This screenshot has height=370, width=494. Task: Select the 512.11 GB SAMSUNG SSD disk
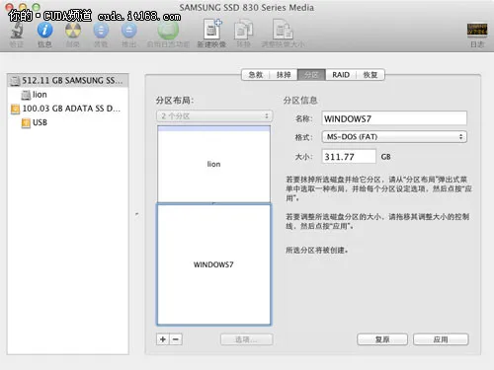(67, 80)
